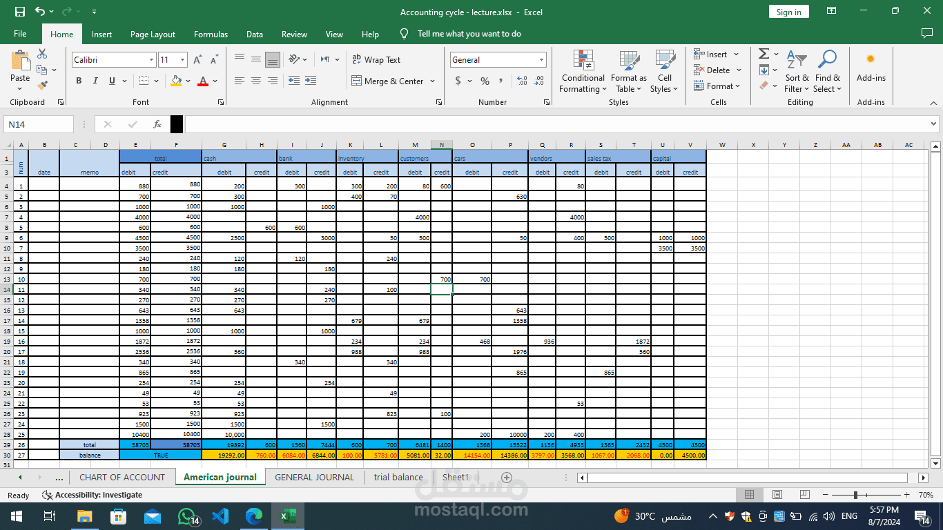The image size is (943, 530).
Task: Open the File menu
Action: tap(20, 34)
